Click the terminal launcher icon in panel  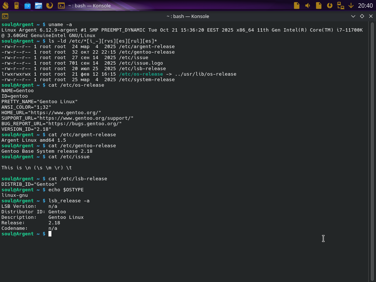[x=61, y=6]
